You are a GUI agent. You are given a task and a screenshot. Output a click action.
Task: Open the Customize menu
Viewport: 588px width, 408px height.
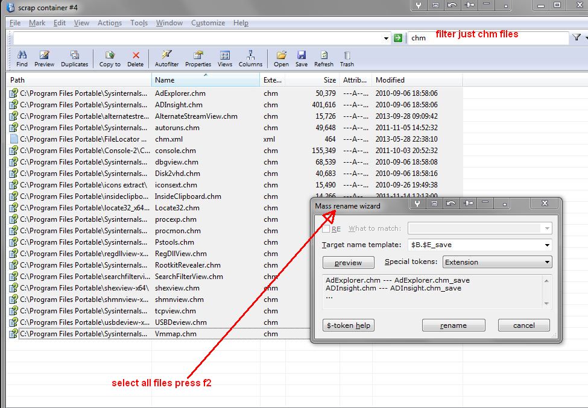(x=208, y=23)
